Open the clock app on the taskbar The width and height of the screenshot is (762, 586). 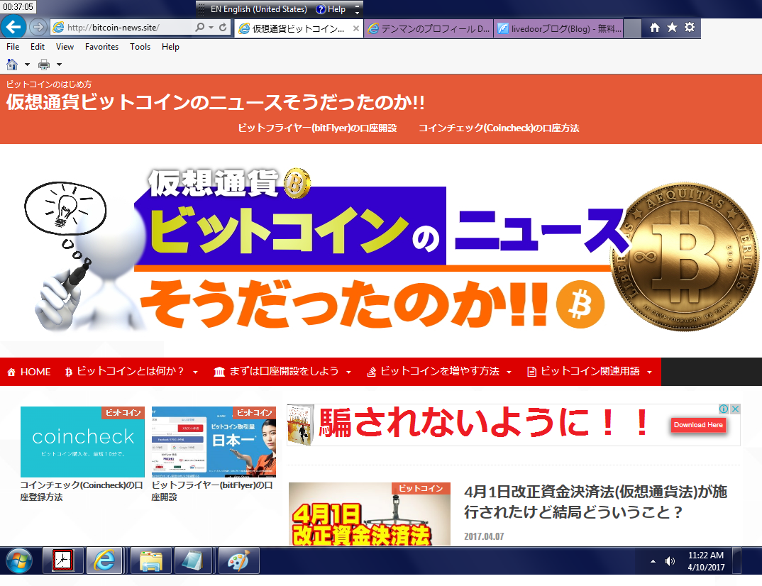coord(62,560)
